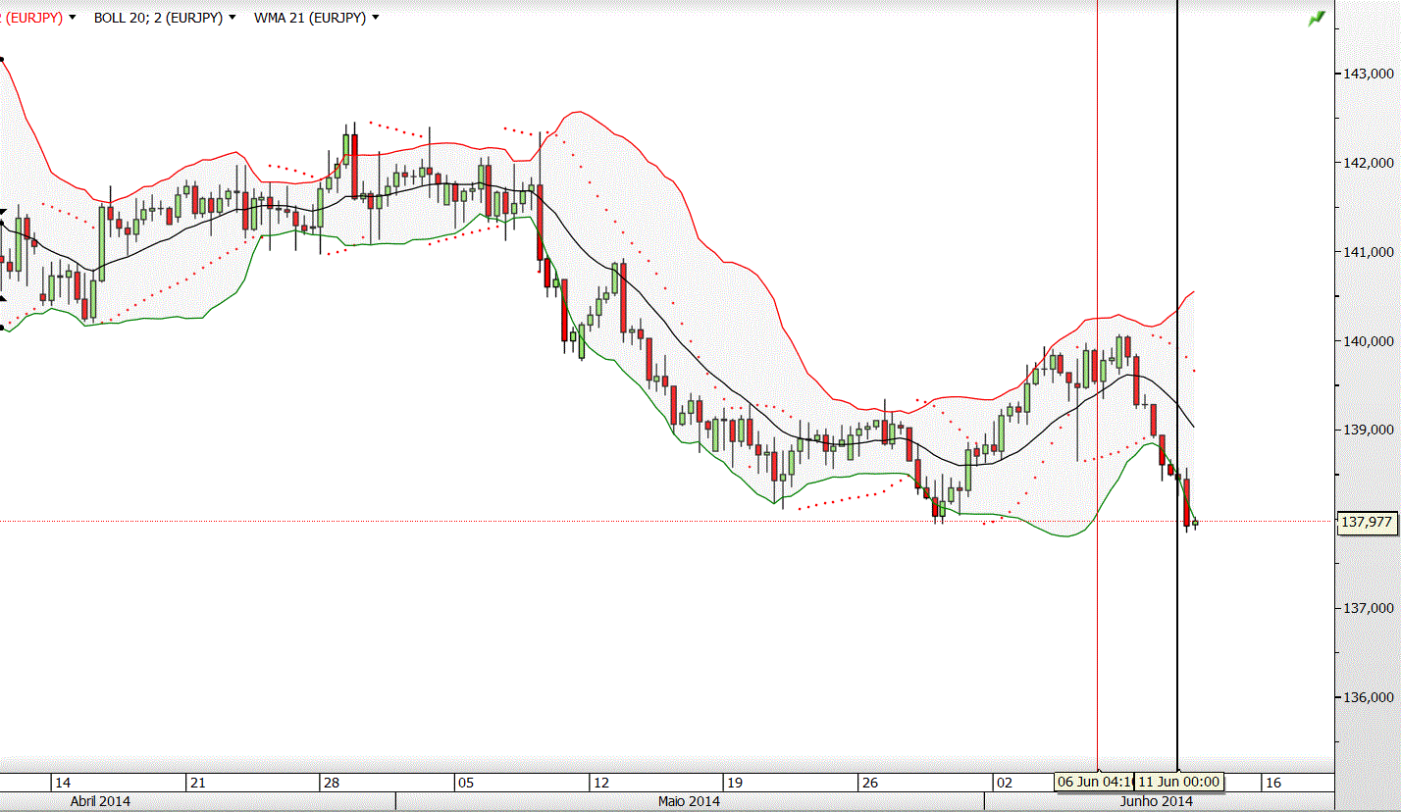Click the date label 16 on time axis
The height and width of the screenshot is (812, 1401).
pyautogui.click(x=1272, y=783)
